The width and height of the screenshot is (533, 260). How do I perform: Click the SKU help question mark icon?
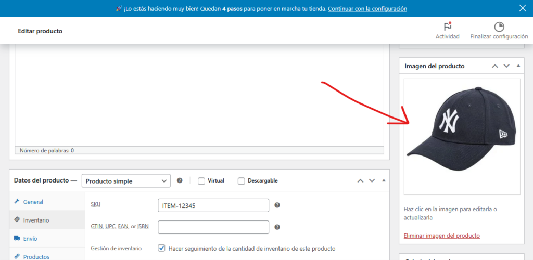point(277,205)
